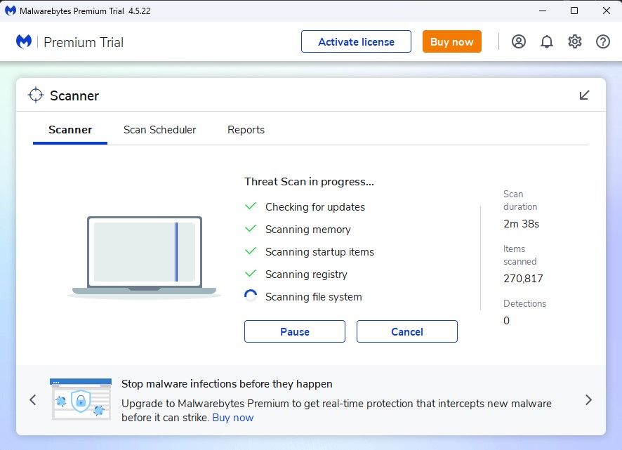The image size is (622, 450).
Task: Click the laptop scanning illustration
Action: [145, 256]
